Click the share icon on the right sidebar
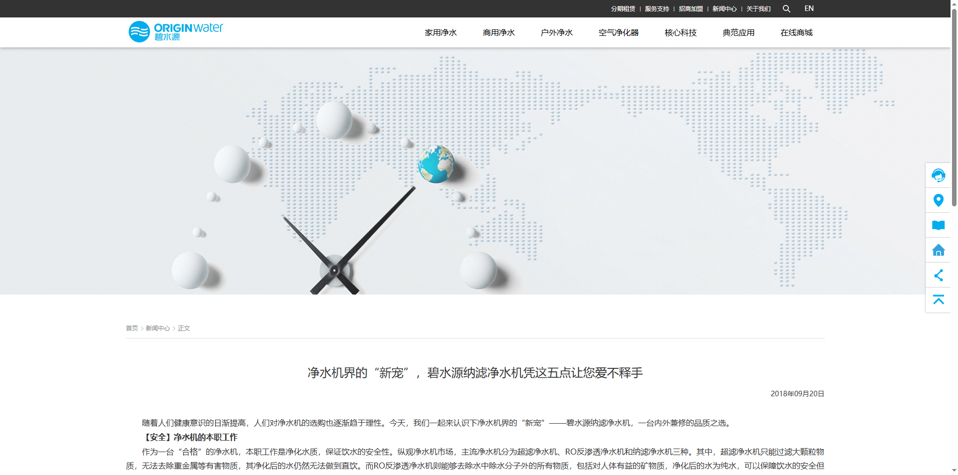Screen dimensions: 958x475 [939, 275]
